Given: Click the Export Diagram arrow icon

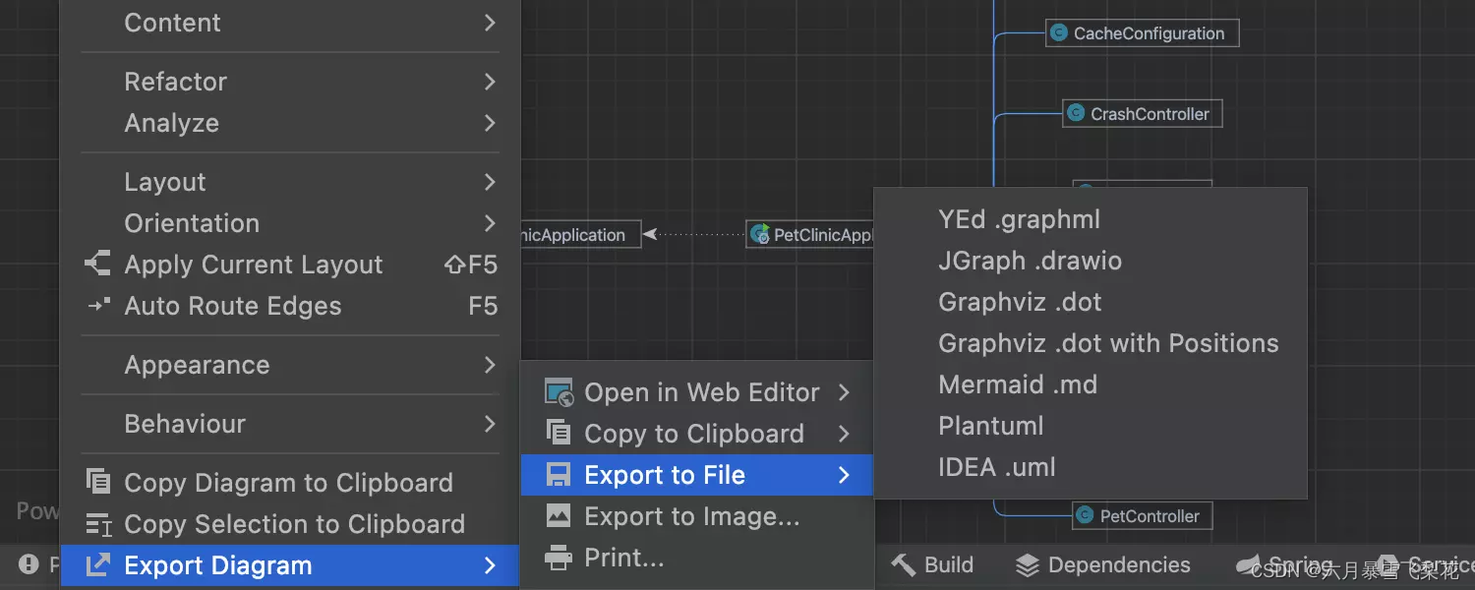Looking at the screenshot, I should (97, 565).
